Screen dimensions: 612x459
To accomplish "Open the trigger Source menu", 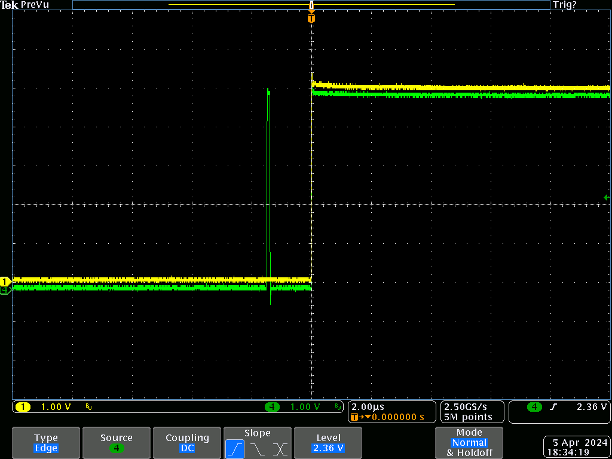I will click(x=117, y=443).
